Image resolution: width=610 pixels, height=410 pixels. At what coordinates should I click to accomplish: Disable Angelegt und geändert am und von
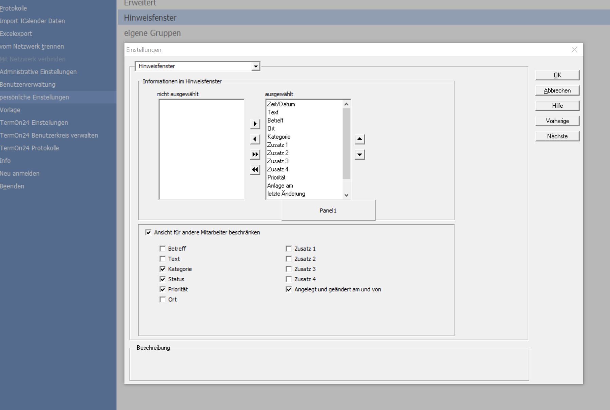(289, 289)
